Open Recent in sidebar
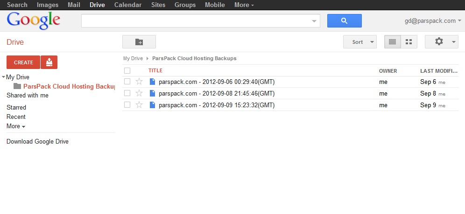Viewport: 465px width, 214px height. point(16,117)
